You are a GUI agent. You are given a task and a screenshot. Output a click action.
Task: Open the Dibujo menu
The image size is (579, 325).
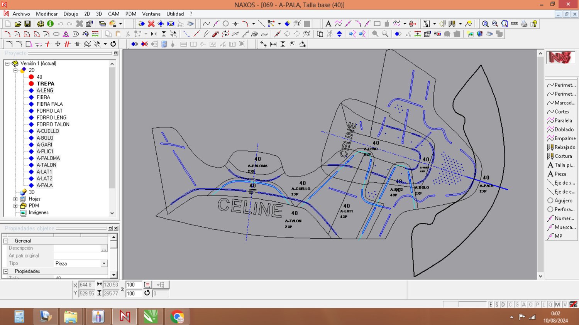point(71,14)
